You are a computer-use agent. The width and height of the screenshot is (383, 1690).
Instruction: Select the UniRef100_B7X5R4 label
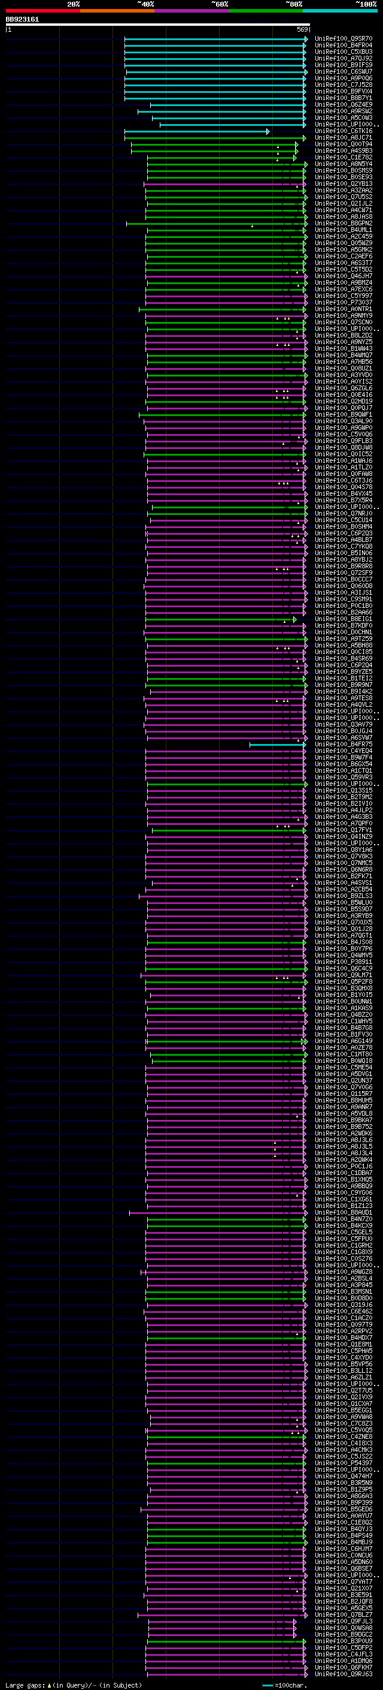pos(344,500)
